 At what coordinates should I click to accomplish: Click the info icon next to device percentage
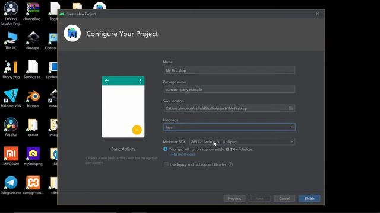165,149
